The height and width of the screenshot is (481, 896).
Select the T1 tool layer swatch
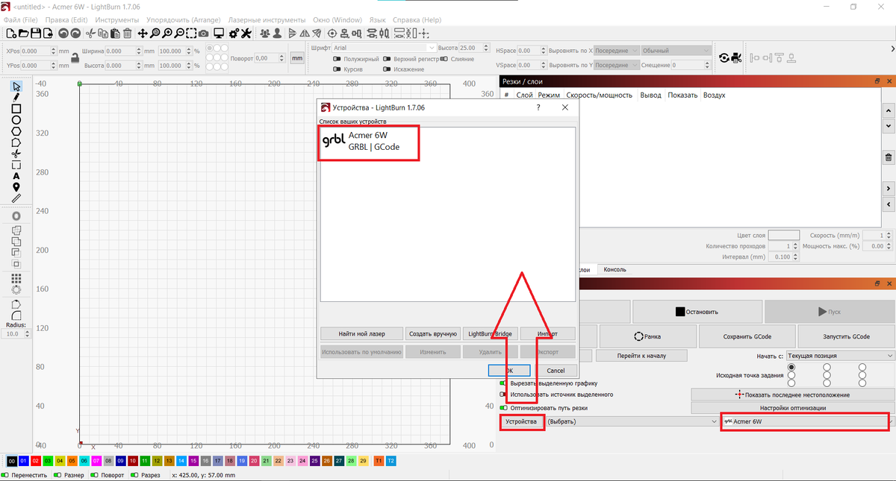[379, 462]
